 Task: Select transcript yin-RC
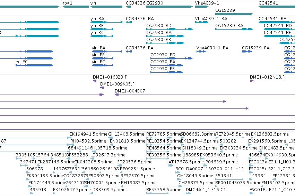(102, 36)
